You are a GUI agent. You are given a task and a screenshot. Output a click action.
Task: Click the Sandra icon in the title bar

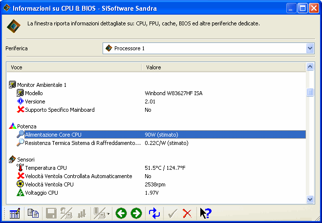pos(6,8)
